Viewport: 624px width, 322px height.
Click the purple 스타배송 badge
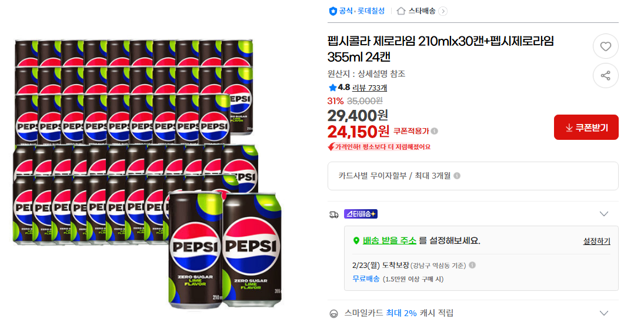361,214
